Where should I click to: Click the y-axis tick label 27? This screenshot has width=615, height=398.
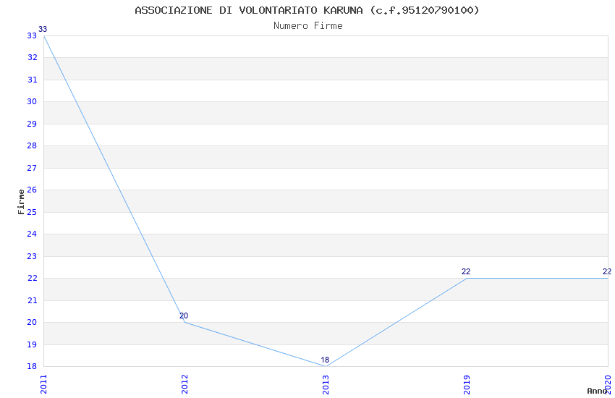coord(32,168)
